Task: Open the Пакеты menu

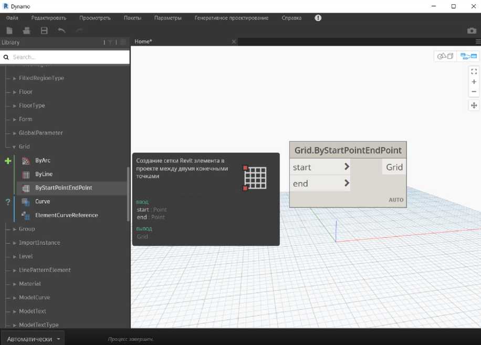Action: click(x=132, y=18)
